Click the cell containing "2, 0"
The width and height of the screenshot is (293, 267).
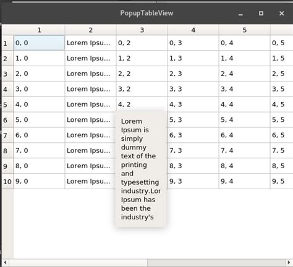(39, 74)
